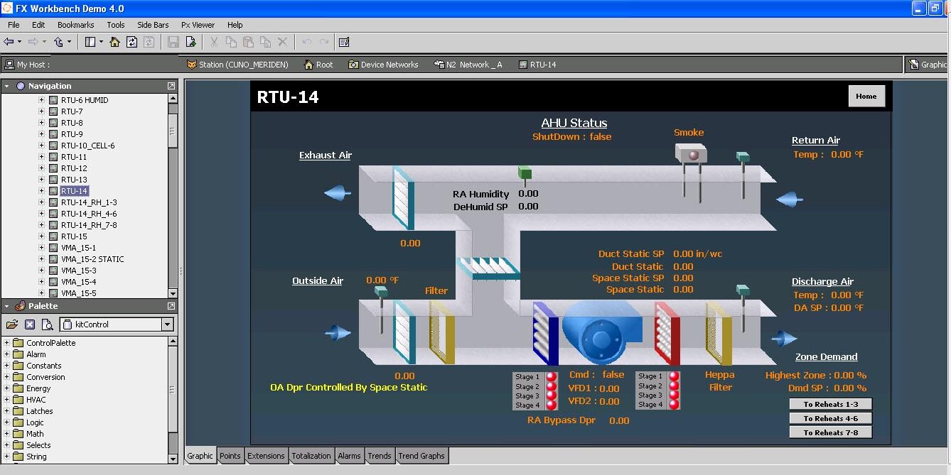The width and height of the screenshot is (951, 475).
Task: Select the Px Editor icon at toolbar's right end
Action: 345,42
